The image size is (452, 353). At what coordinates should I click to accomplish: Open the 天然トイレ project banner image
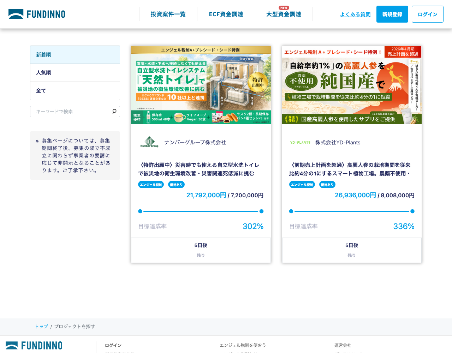(201, 85)
